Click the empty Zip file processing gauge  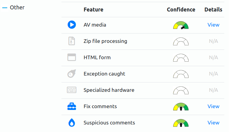[181, 41]
